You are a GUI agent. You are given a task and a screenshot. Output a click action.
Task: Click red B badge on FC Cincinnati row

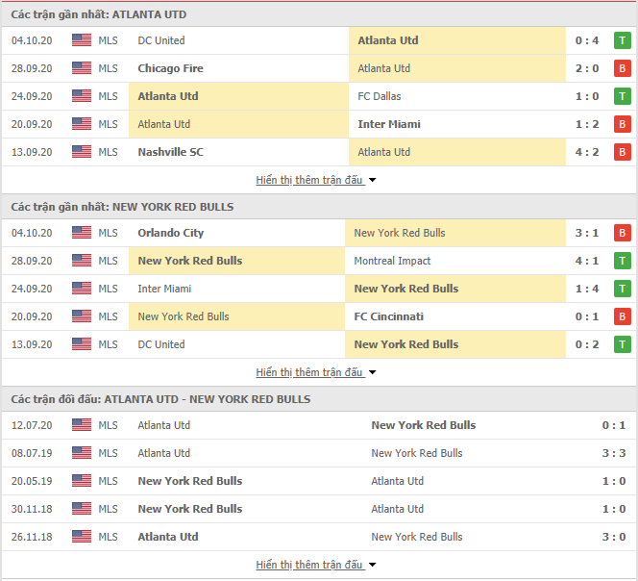(622, 316)
